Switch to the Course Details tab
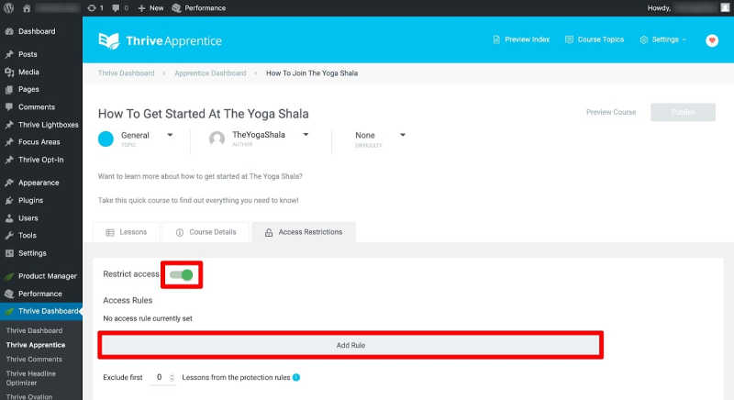Screen dimensions: 734x400 206,232
